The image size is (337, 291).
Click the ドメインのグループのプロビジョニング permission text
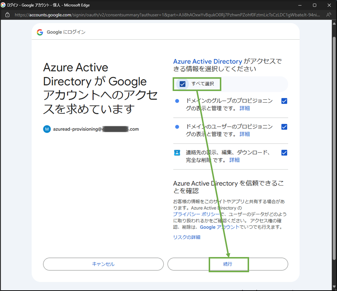229,104
